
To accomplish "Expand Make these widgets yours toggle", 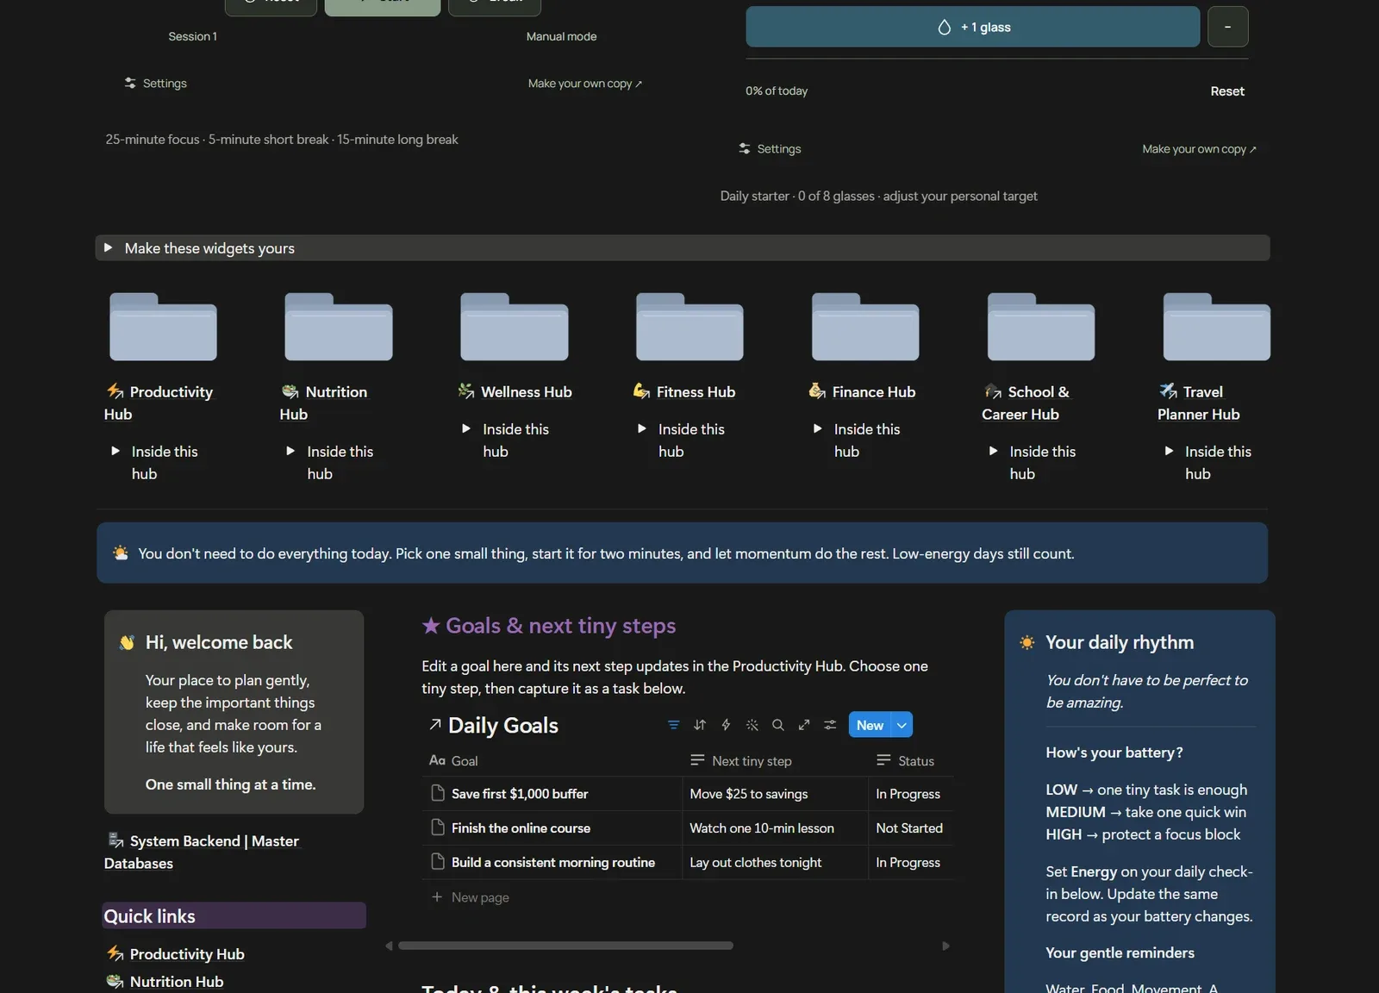I will coord(109,247).
